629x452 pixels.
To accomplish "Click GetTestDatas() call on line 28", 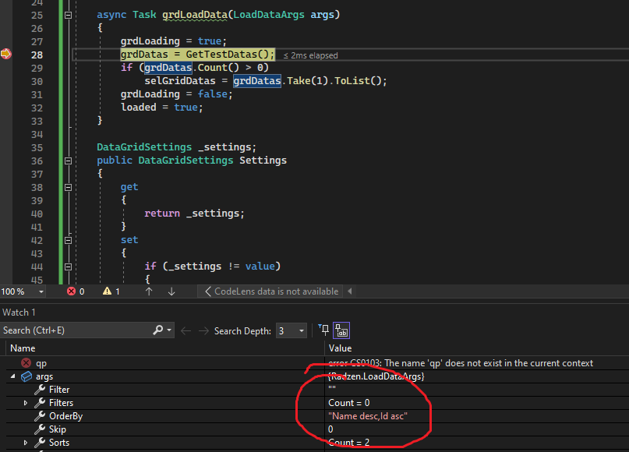I will [x=227, y=54].
